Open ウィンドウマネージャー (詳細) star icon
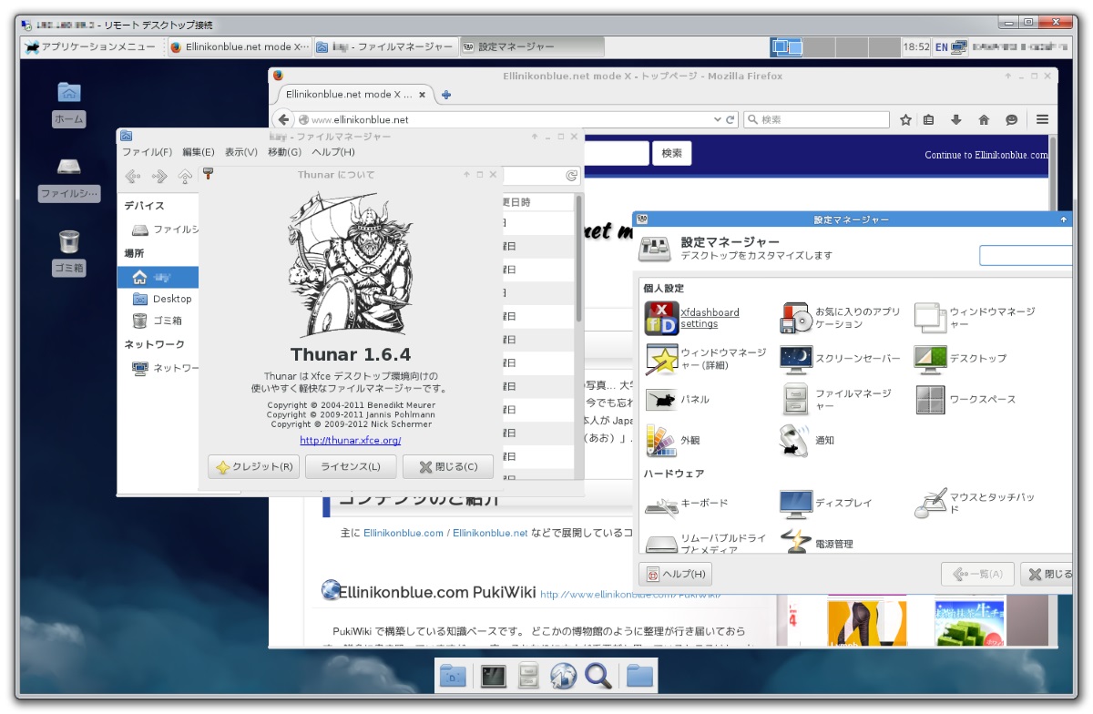1093x714 pixels. click(661, 359)
